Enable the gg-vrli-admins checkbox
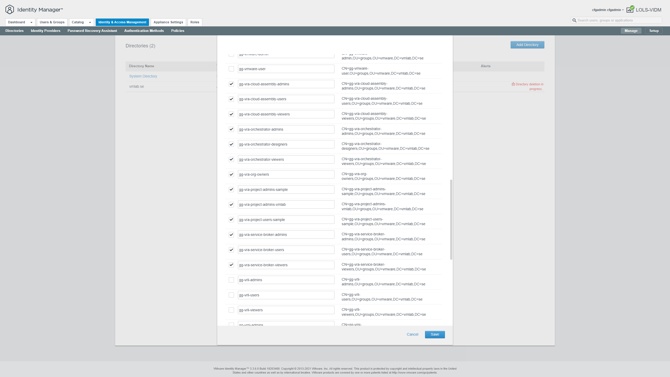This screenshot has height=377, width=670. coord(231,280)
